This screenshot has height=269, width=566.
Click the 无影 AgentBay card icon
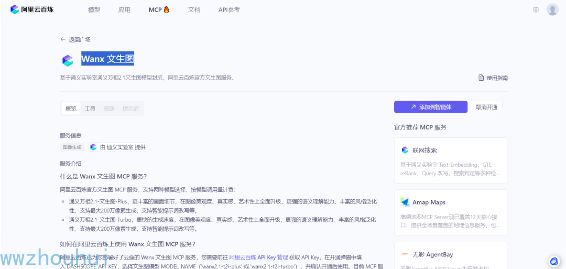pyautogui.click(x=405, y=254)
